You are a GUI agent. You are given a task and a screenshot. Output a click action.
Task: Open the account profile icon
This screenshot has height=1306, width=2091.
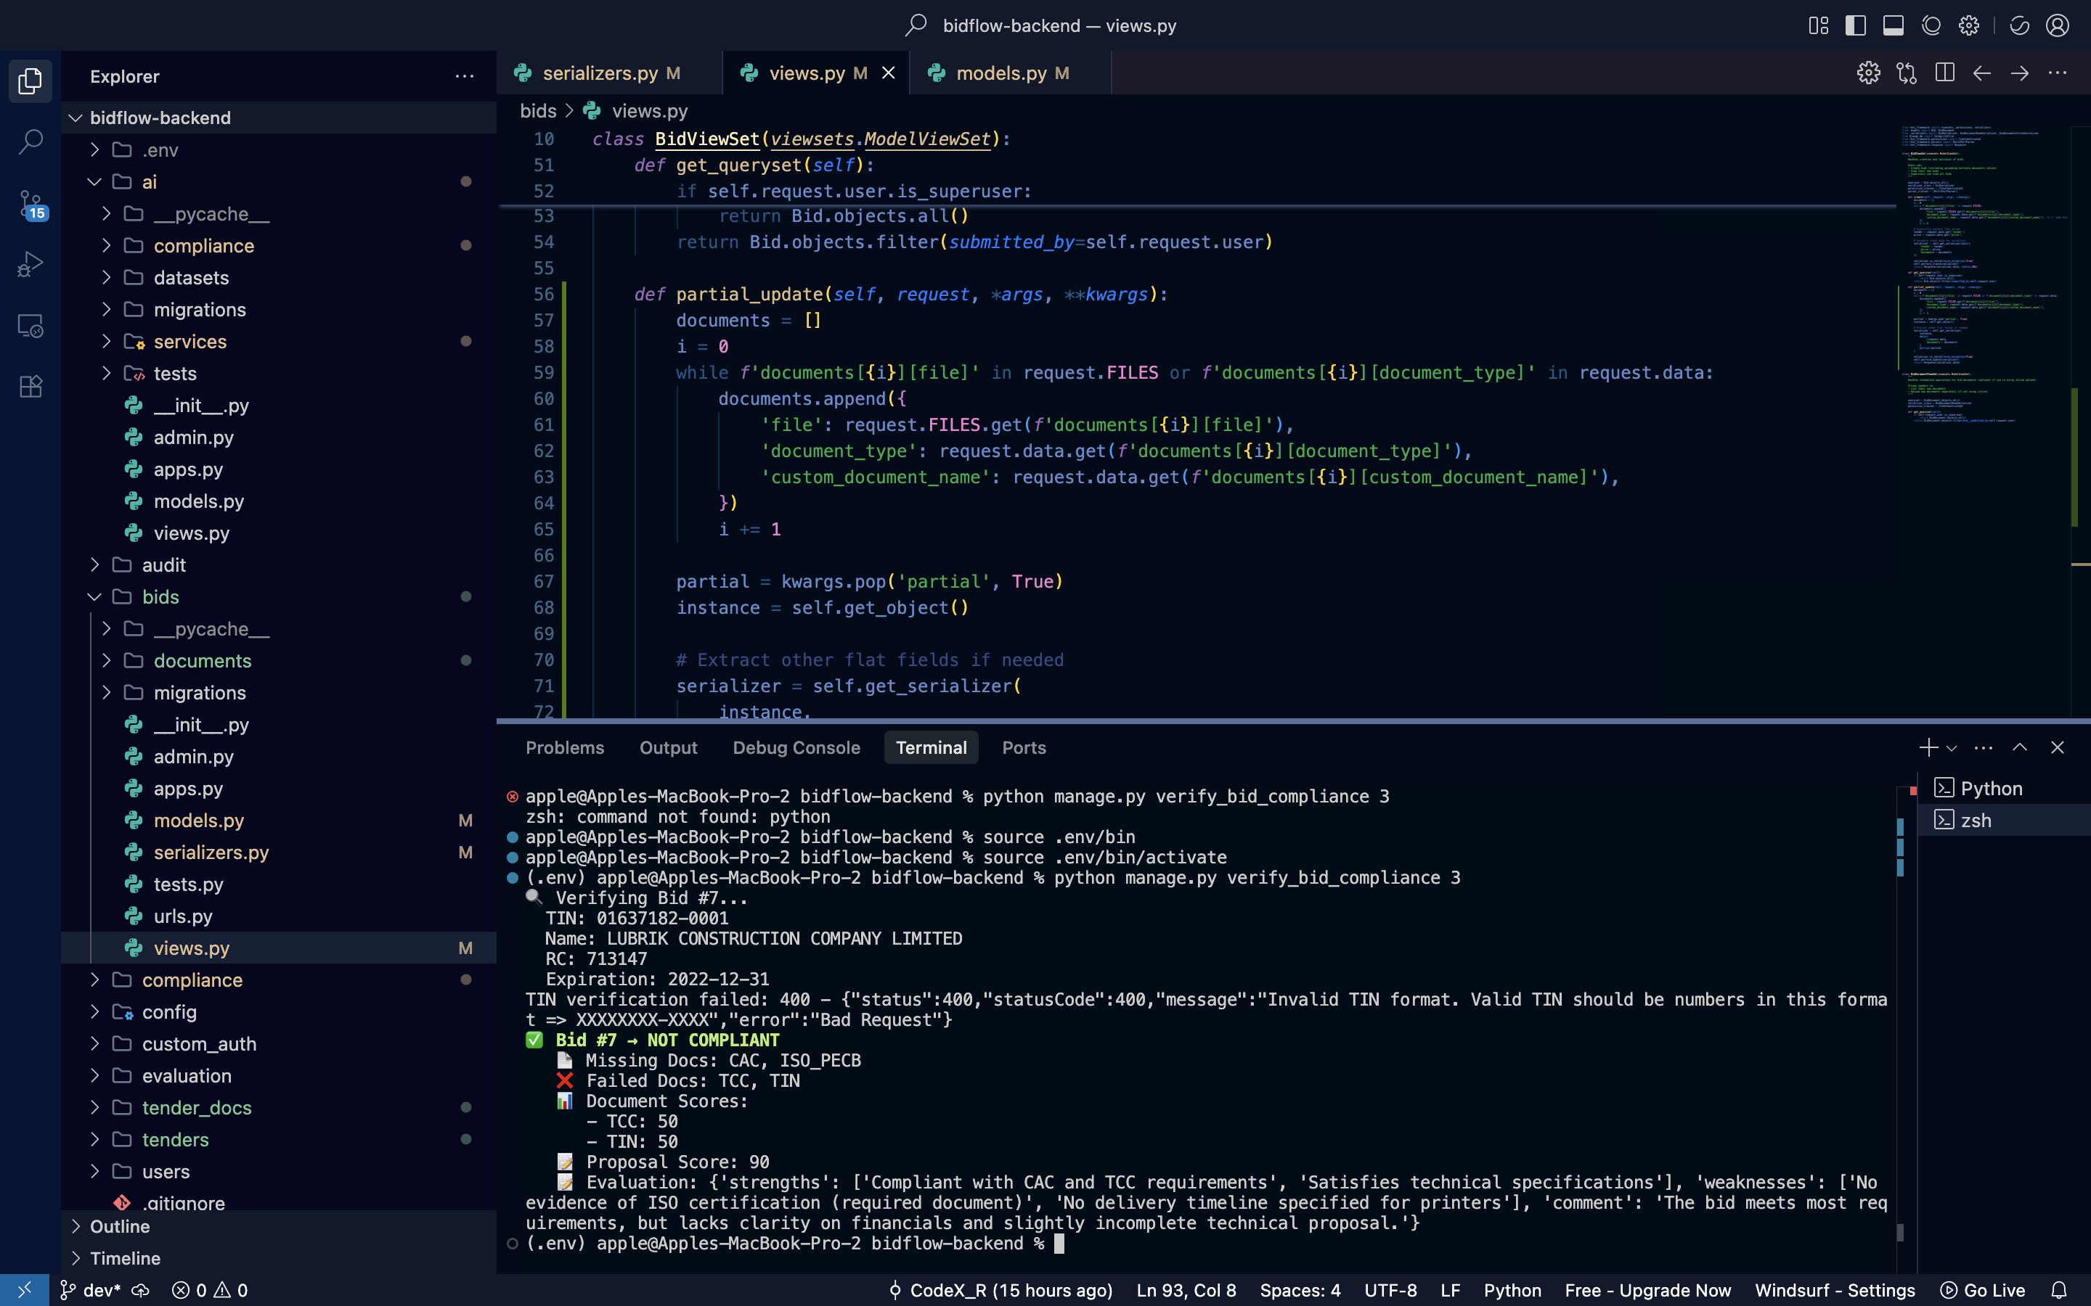click(2058, 25)
